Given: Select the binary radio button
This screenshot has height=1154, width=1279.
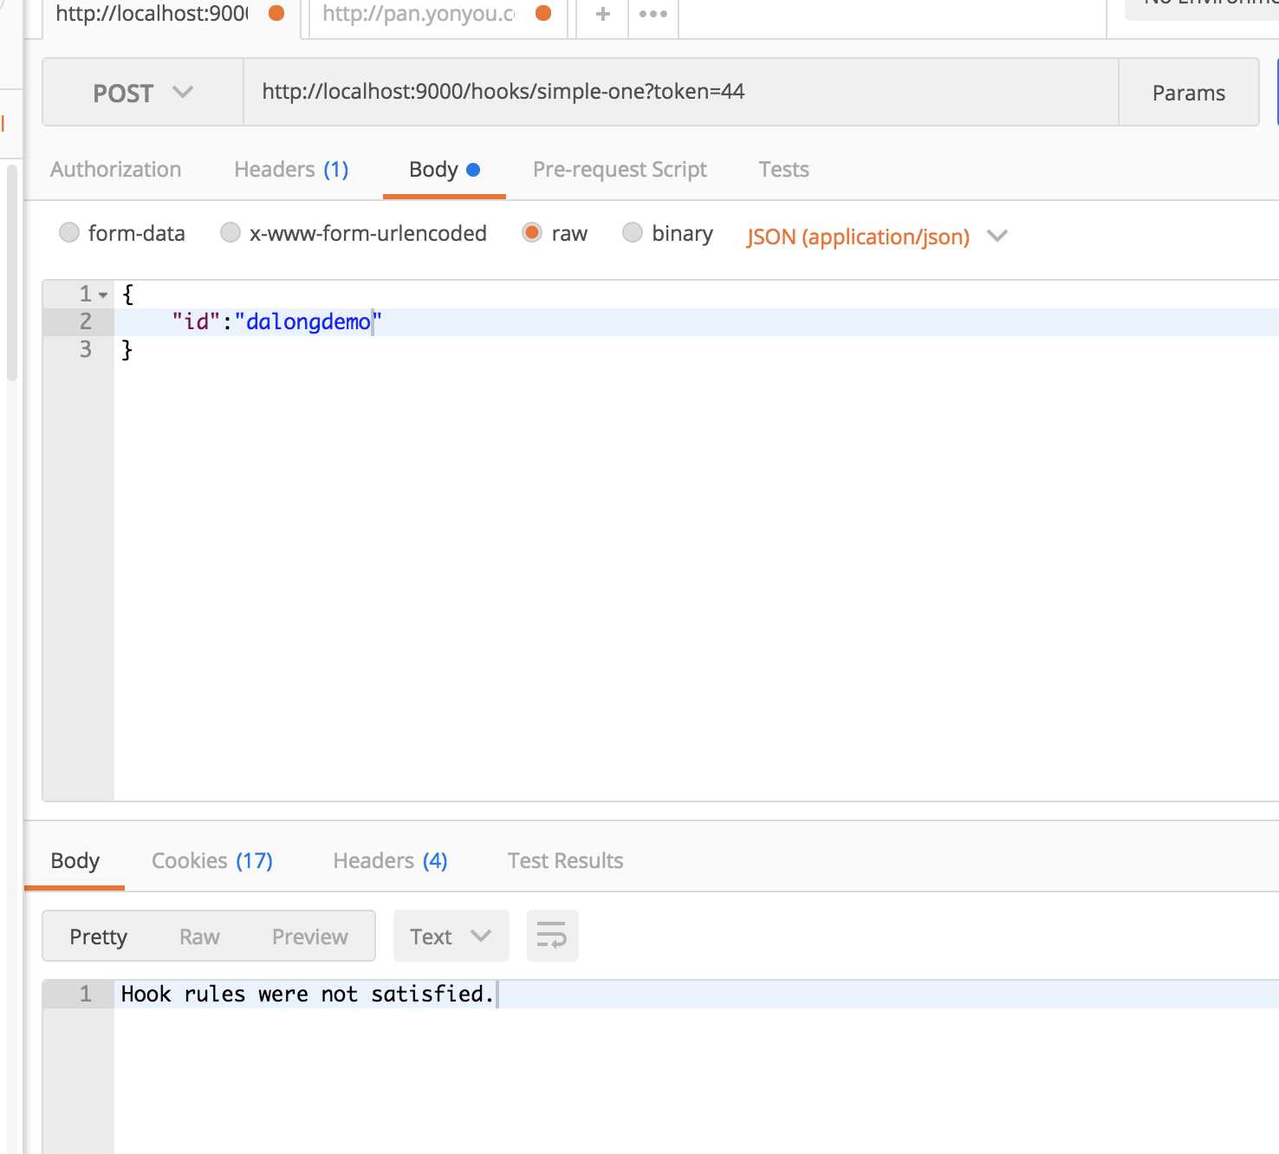Looking at the screenshot, I should pyautogui.click(x=633, y=232).
